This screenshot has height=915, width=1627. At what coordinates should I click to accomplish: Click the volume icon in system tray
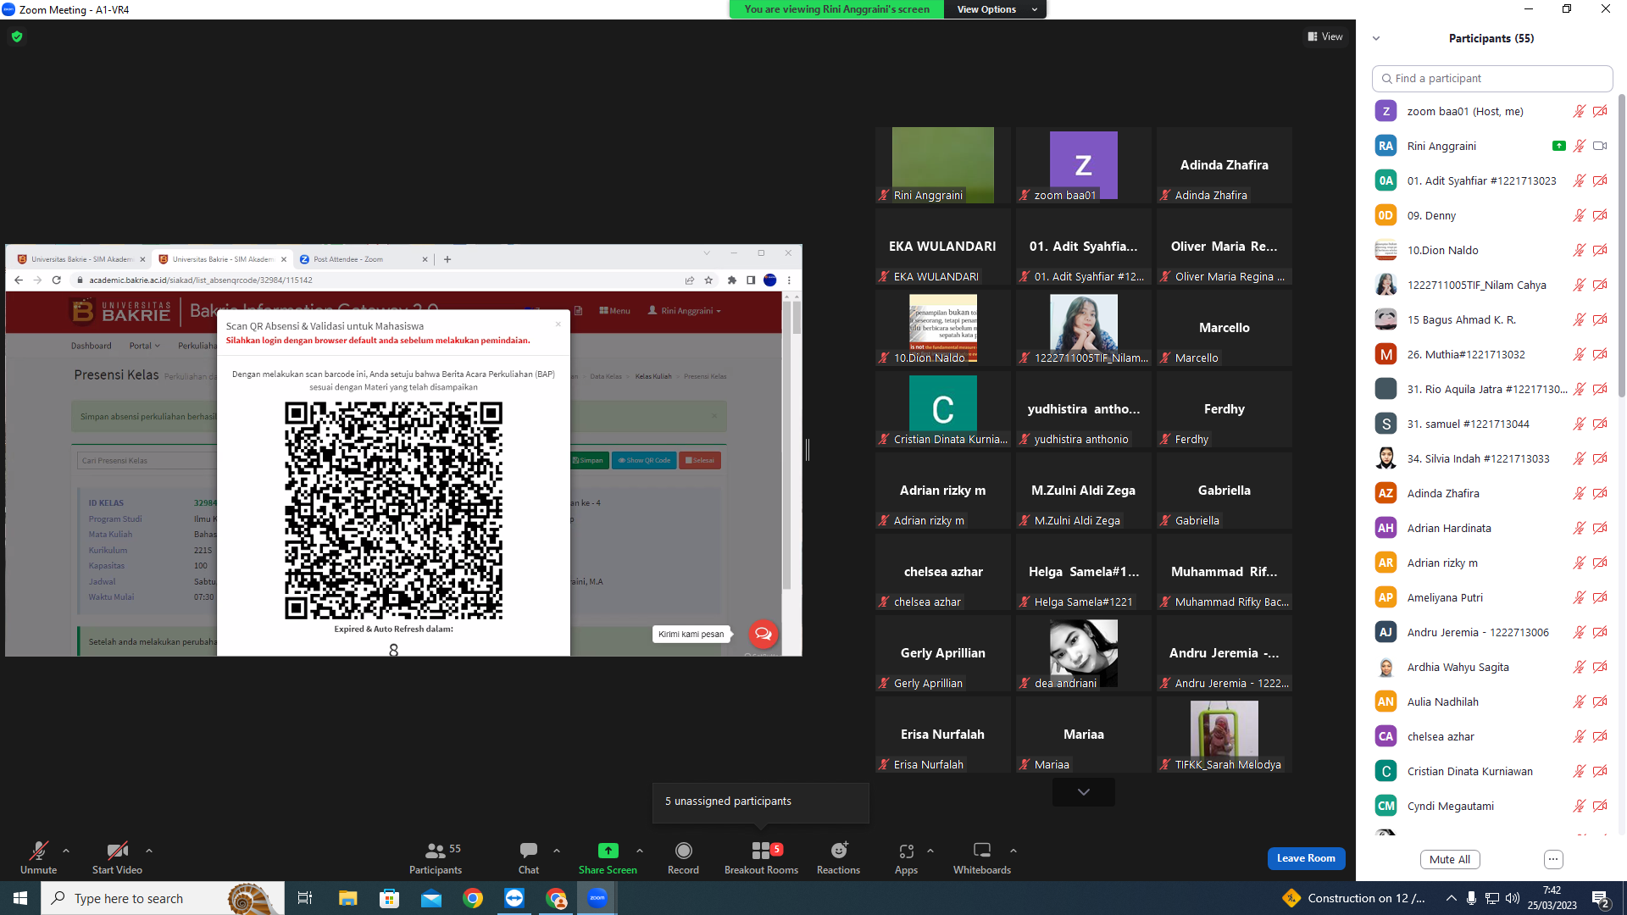pos(1513,898)
